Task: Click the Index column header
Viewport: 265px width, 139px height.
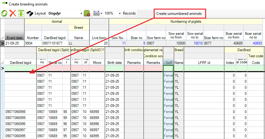Action: 230,62
